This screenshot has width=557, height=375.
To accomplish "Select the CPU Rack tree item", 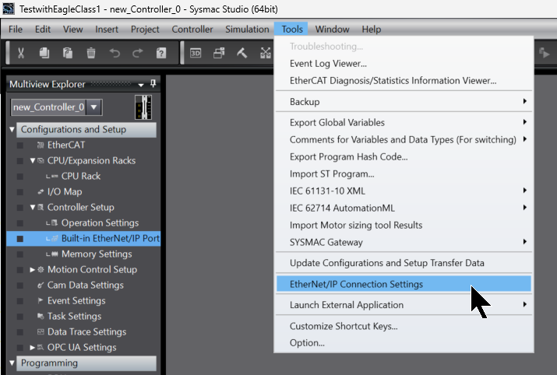I will click(81, 177).
